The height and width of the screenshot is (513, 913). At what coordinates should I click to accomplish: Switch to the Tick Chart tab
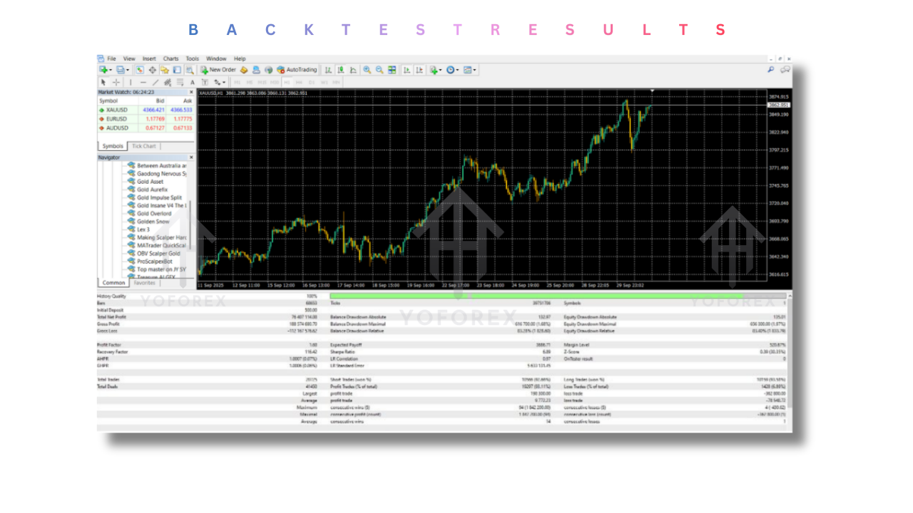(143, 146)
